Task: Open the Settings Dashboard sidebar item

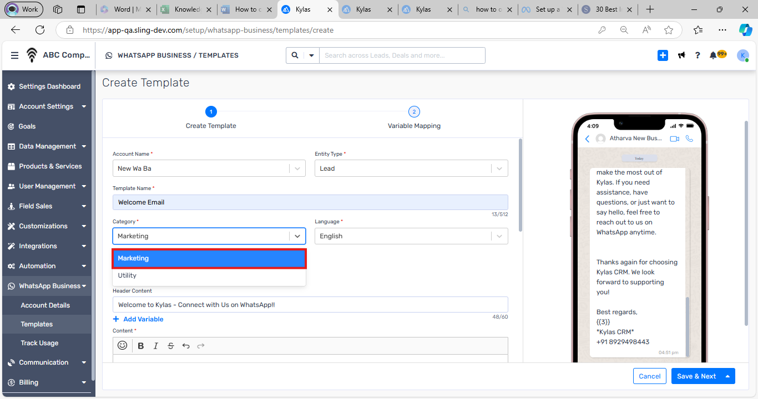Action: [x=48, y=86]
